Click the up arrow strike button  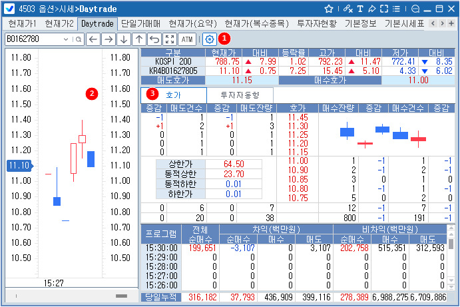tap(139, 39)
